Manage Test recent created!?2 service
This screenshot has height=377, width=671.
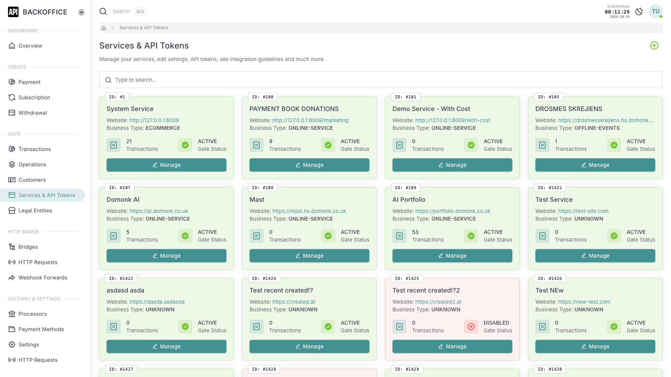[452, 347]
